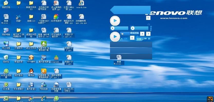Open 我的文档 folder

tap(6, 3)
